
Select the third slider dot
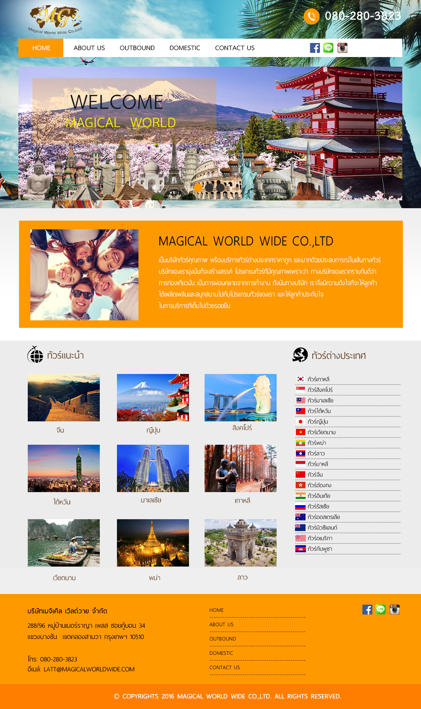click(x=220, y=188)
